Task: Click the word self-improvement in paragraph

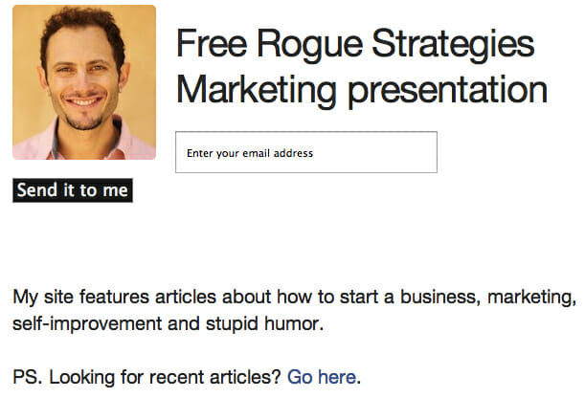Action: coord(88,323)
